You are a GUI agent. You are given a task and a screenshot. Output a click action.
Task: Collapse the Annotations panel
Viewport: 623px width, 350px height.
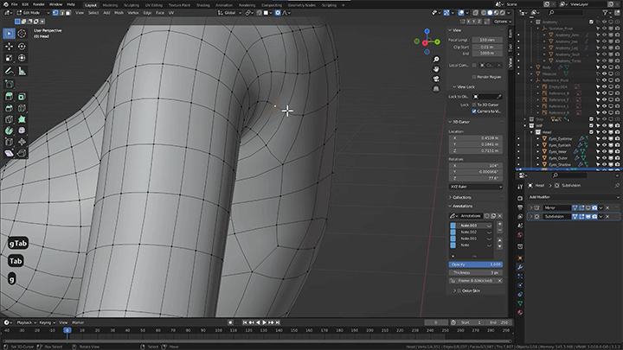tap(461, 207)
